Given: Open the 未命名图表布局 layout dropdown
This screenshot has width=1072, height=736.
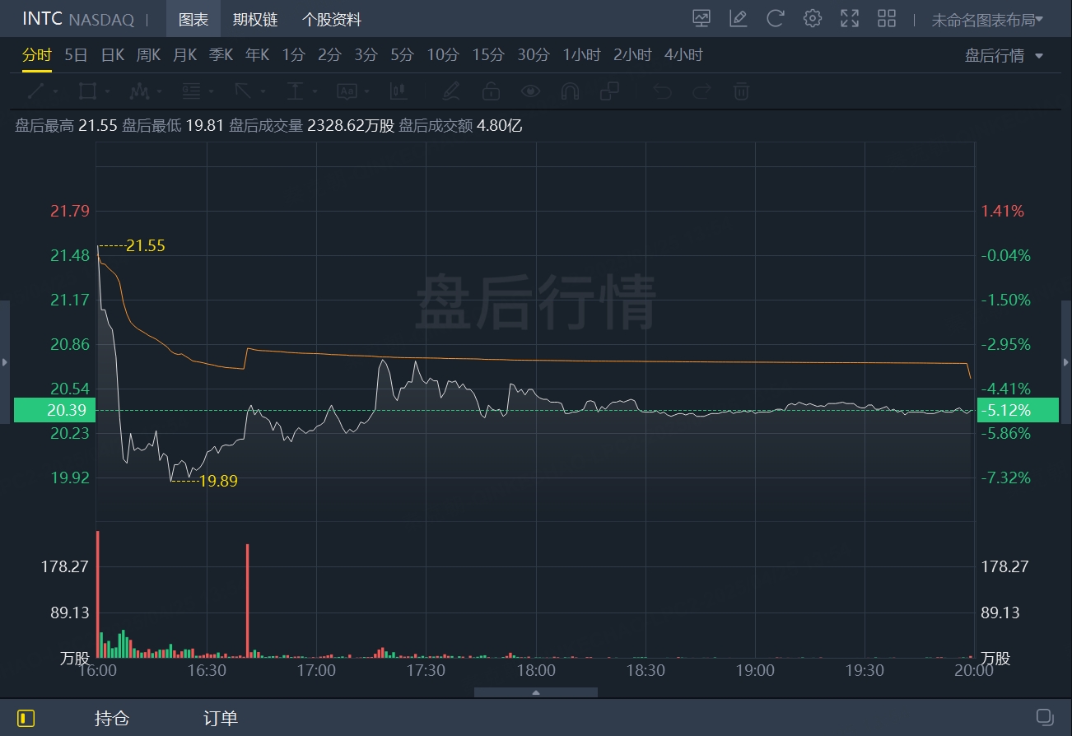Looking at the screenshot, I should (987, 20).
